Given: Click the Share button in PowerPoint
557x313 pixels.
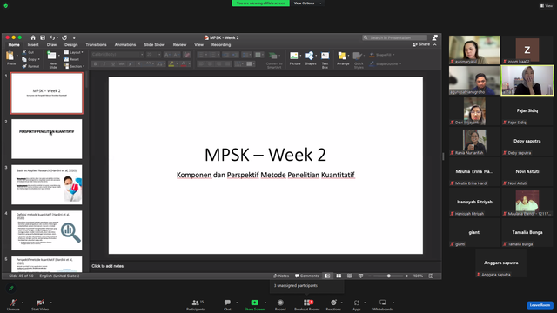Looking at the screenshot, I should [x=421, y=44].
